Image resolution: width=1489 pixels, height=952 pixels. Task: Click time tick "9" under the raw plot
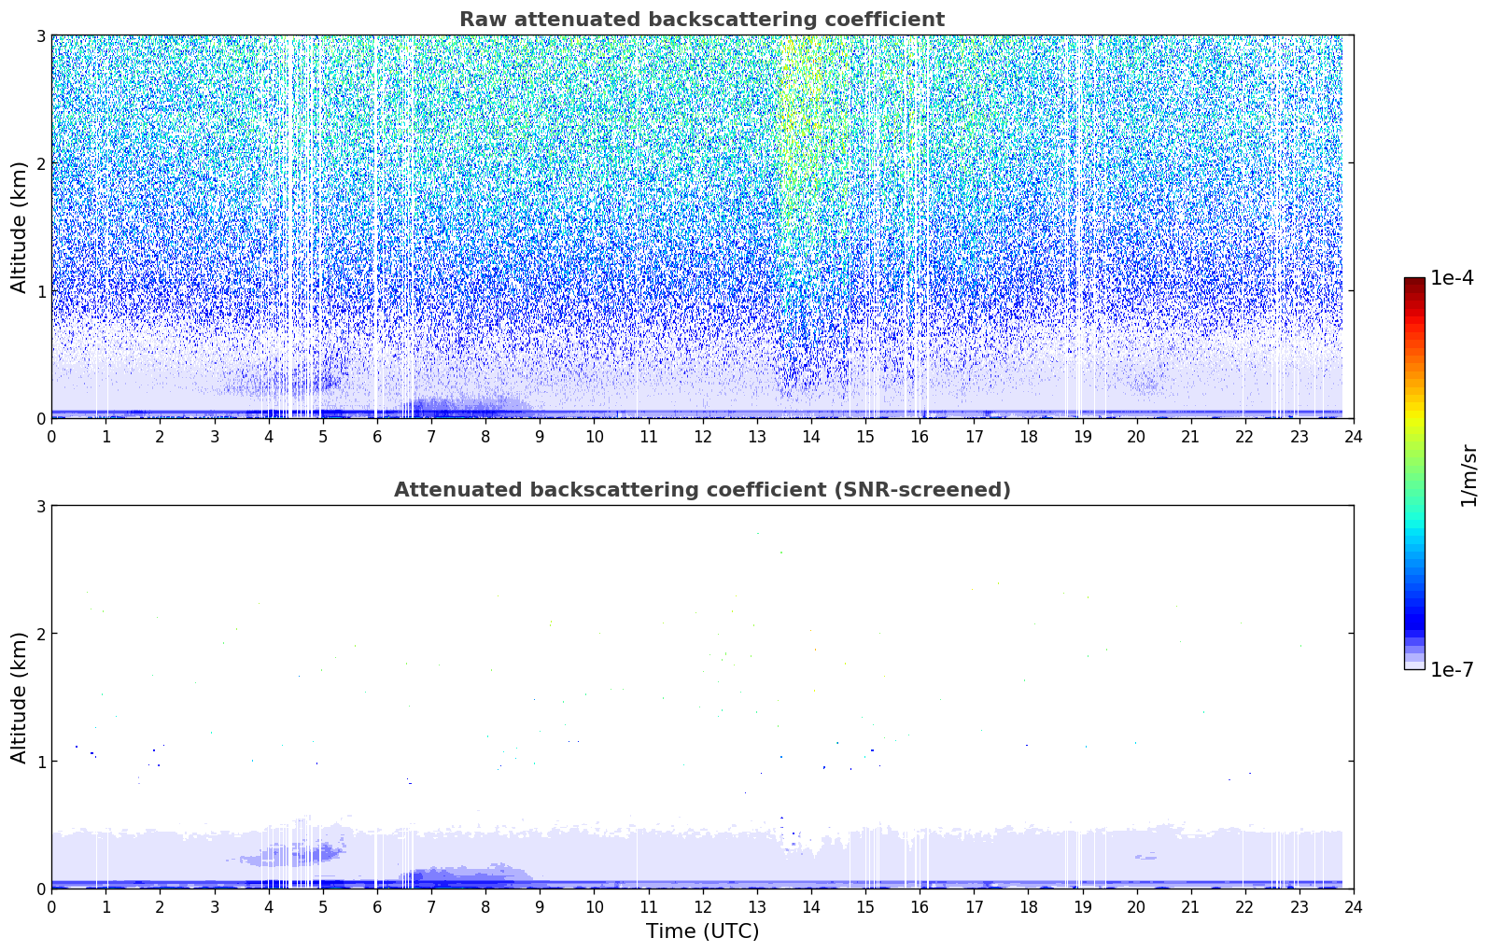(540, 436)
